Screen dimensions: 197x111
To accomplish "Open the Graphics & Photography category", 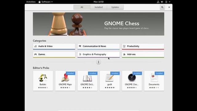I will 98,55.
